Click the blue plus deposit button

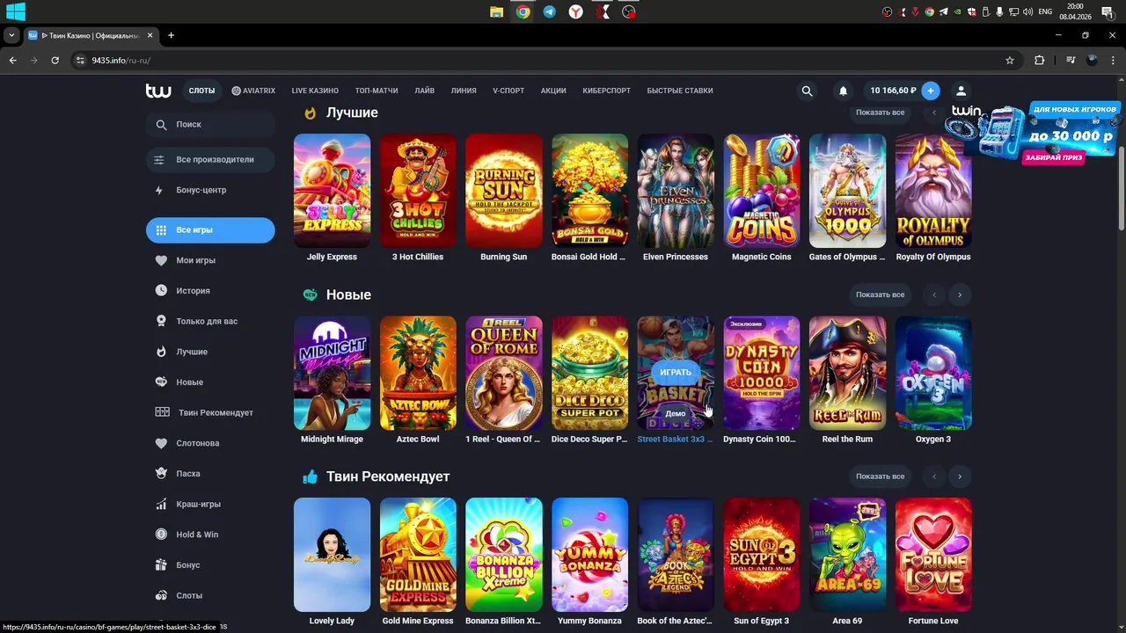931,91
